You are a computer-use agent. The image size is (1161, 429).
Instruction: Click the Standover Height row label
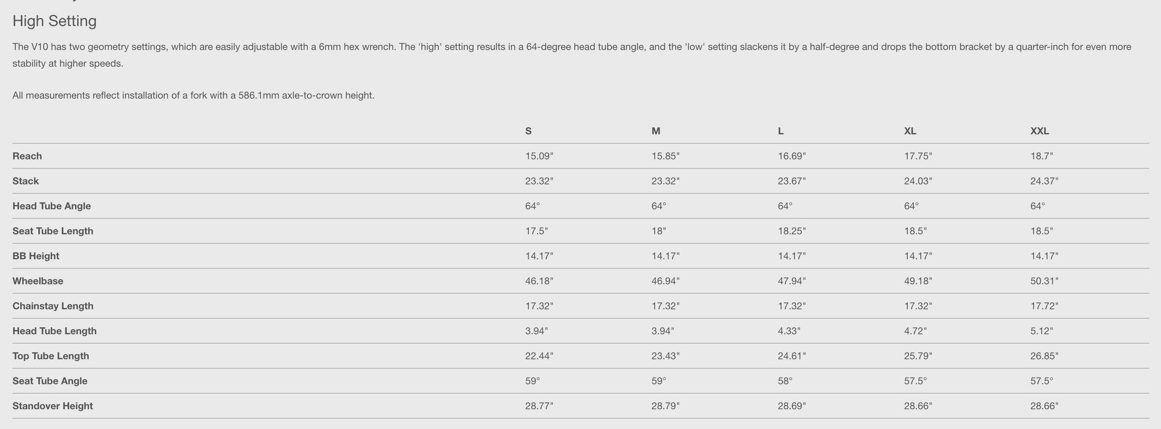(x=53, y=406)
